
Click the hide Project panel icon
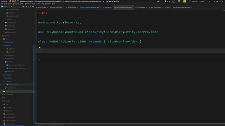(33, 6)
